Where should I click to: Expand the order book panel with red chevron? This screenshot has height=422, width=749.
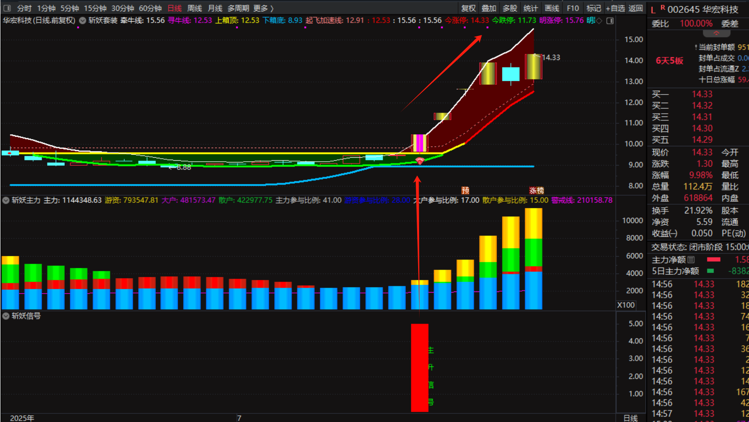[716, 34]
